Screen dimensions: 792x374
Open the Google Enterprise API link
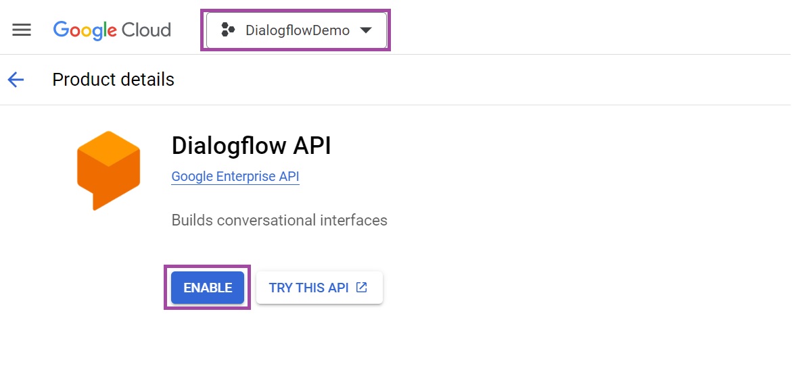[235, 177]
